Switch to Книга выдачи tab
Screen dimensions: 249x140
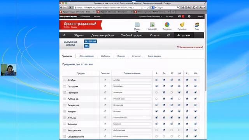(x=154, y=56)
